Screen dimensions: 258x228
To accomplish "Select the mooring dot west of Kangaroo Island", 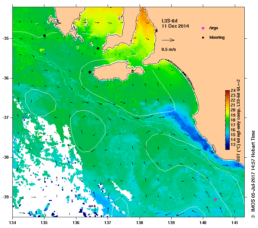I will (x=90, y=72).
